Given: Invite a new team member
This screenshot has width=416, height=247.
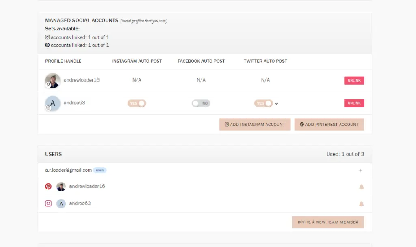Looking at the screenshot, I should click(328, 222).
